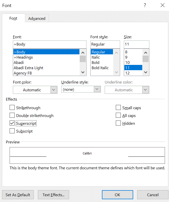Enable the Hidden effect checkbox
The height and width of the screenshot is (202, 169).
[x=118, y=123]
